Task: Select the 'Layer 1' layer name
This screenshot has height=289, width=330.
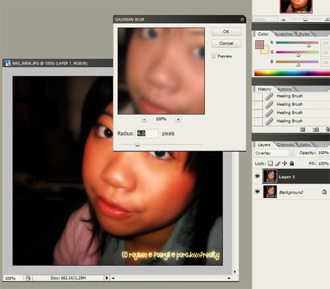Action: [x=286, y=177]
